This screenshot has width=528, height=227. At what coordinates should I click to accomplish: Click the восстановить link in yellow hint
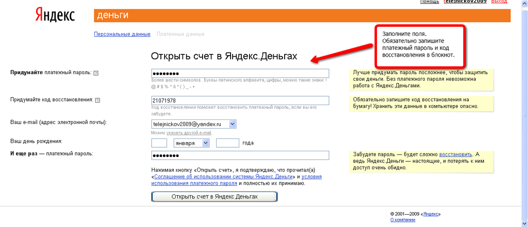click(x=456, y=154)
